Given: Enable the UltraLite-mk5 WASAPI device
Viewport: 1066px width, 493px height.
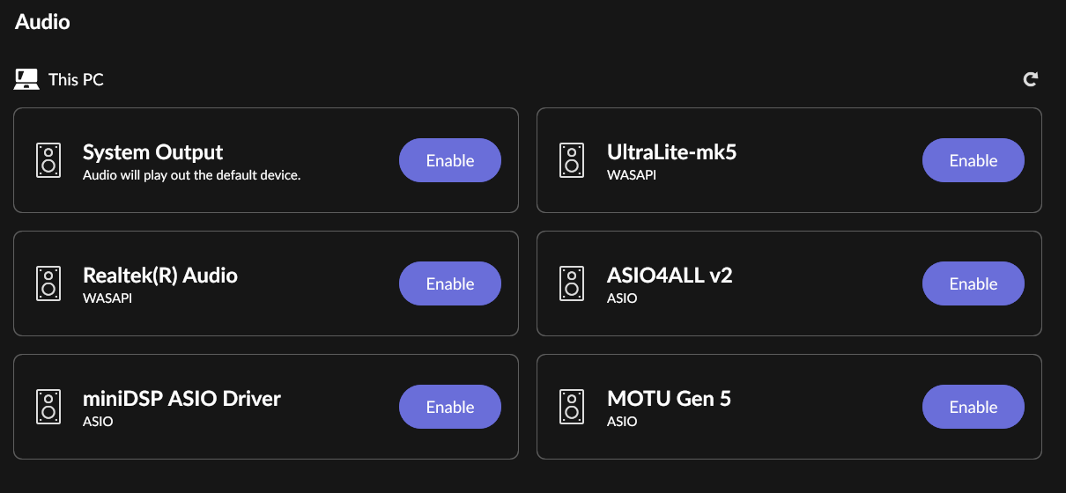Looking at the screenshot, I should 973,160.
